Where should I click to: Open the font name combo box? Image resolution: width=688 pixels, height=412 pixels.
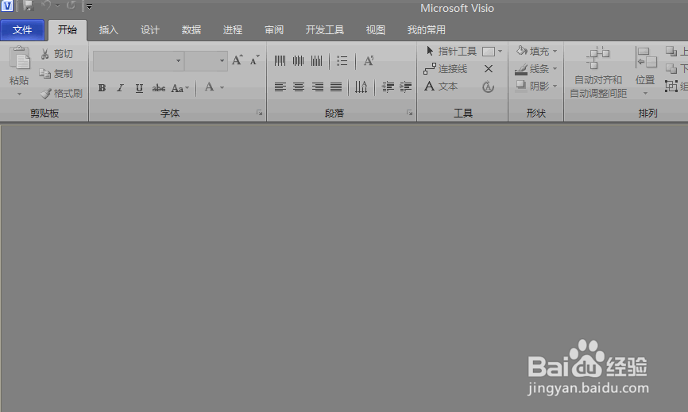pos(138,60)
